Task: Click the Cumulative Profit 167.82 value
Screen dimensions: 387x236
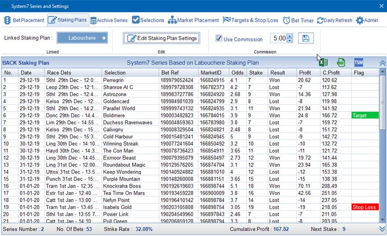Action: (x=281, y=229)
